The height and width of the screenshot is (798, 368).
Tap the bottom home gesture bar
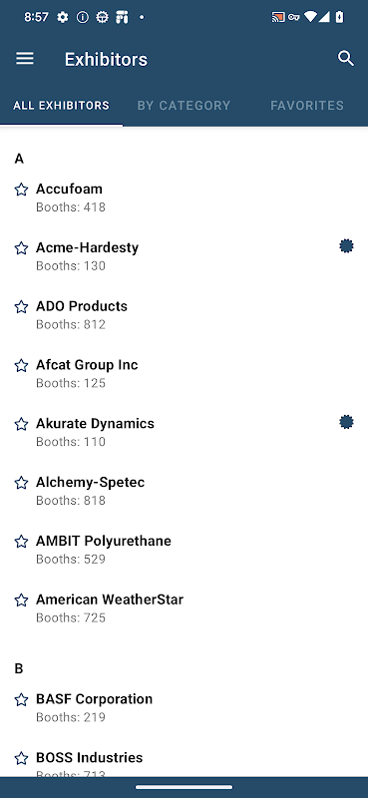coord(184,787)
